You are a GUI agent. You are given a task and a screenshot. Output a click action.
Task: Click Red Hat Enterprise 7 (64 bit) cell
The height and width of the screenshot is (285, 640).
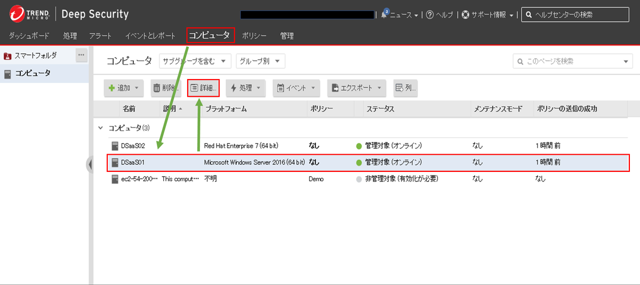pos(242,146)
